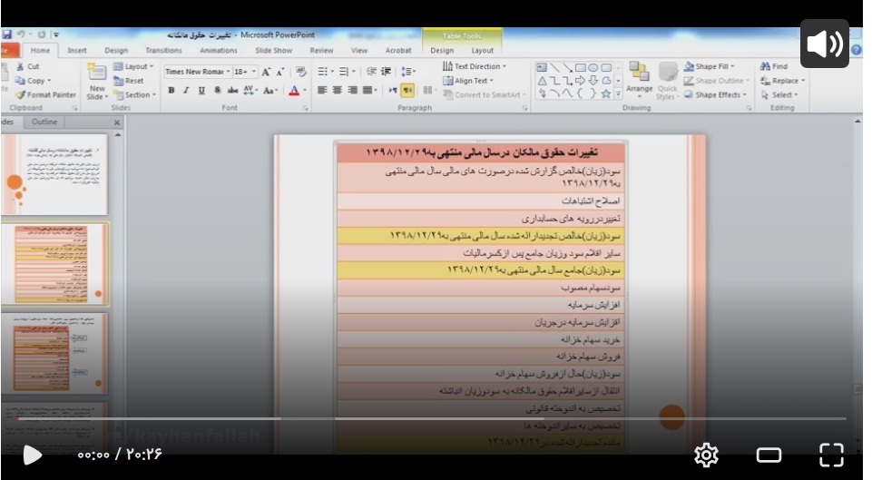Open the Animations tab
The height and width of the screenshot is (480, 872).
click(219, 50)
